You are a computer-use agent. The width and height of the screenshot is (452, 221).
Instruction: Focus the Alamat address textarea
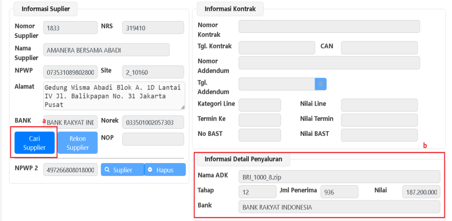[114, 96]
